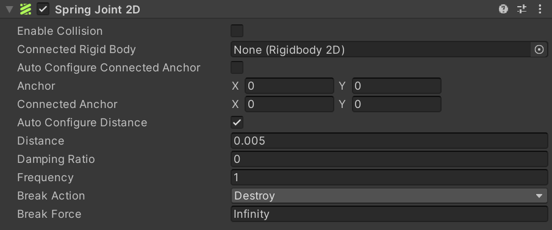Open the Rigidbody 2D object picker circle
The height and width of the screenshot is (230, 552).
(x=539, y=49)
